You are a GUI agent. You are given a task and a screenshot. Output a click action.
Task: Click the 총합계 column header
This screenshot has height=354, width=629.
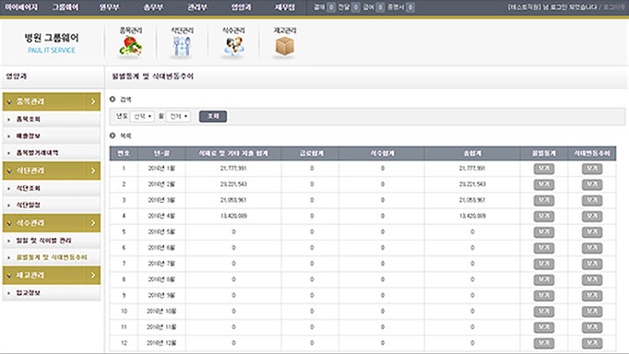[472, 154]
